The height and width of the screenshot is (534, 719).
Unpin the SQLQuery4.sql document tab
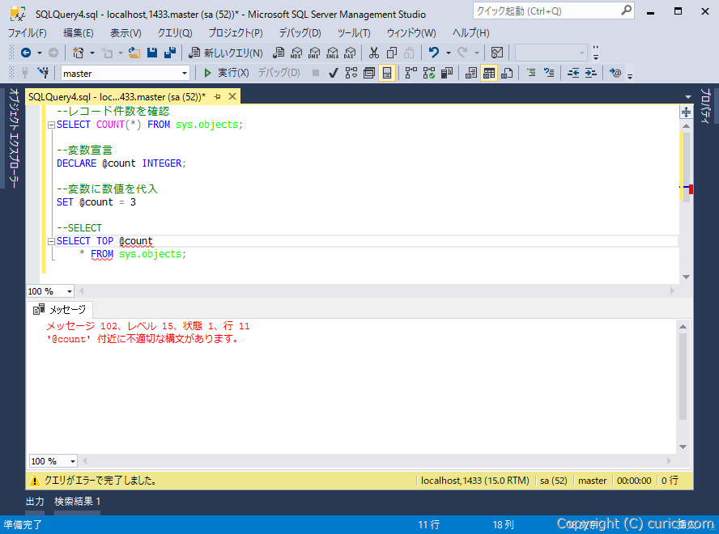coord(219,95)
